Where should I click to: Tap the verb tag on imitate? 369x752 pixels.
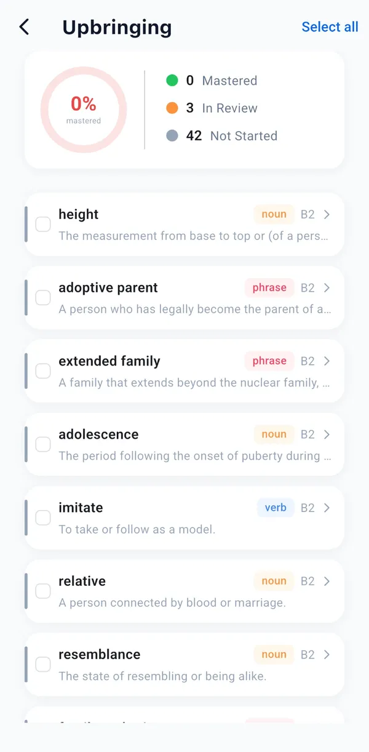276,508
